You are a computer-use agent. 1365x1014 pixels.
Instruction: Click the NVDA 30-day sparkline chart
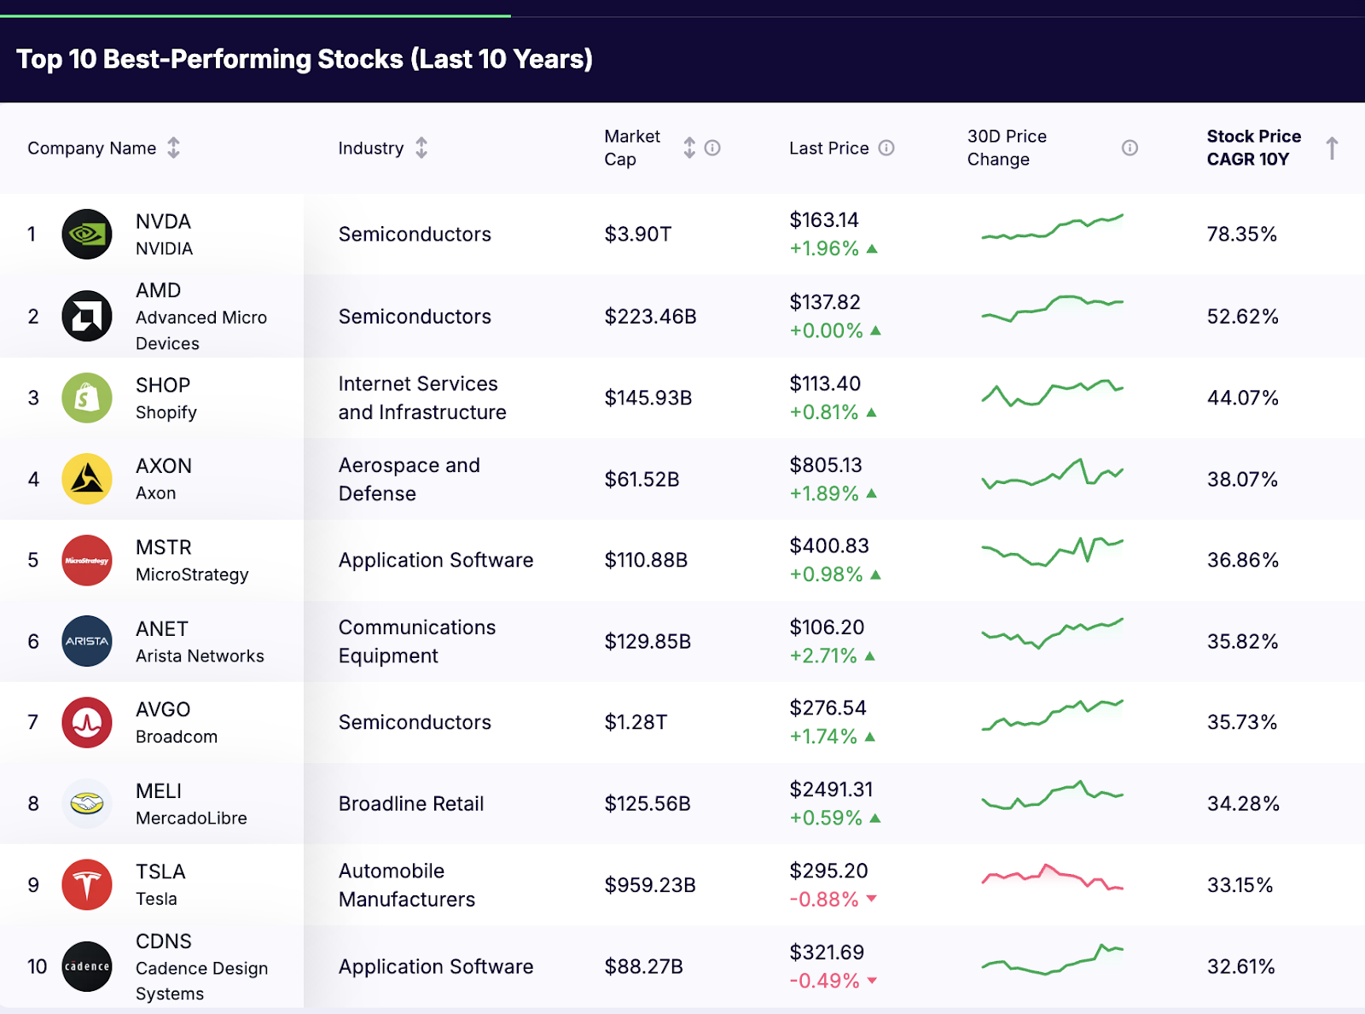coord(1053,228)
